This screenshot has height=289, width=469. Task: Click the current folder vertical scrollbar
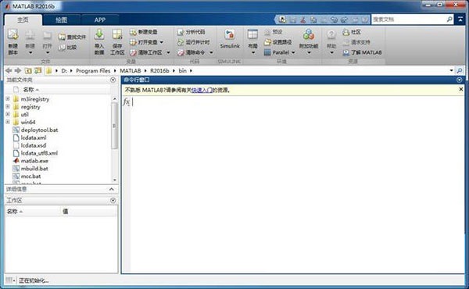point(115,126)
